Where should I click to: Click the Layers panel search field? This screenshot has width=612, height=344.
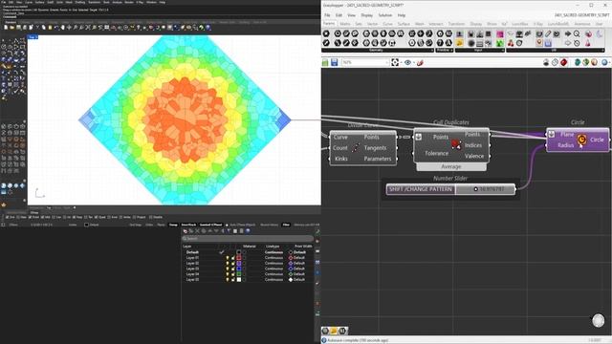click(x=248, y=238)
